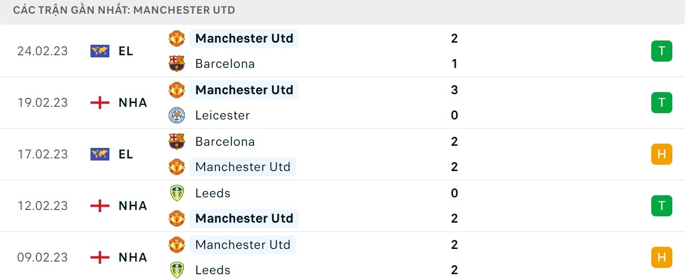
Task: Click the 24.02.23 match date
Action: coord(43,51)
